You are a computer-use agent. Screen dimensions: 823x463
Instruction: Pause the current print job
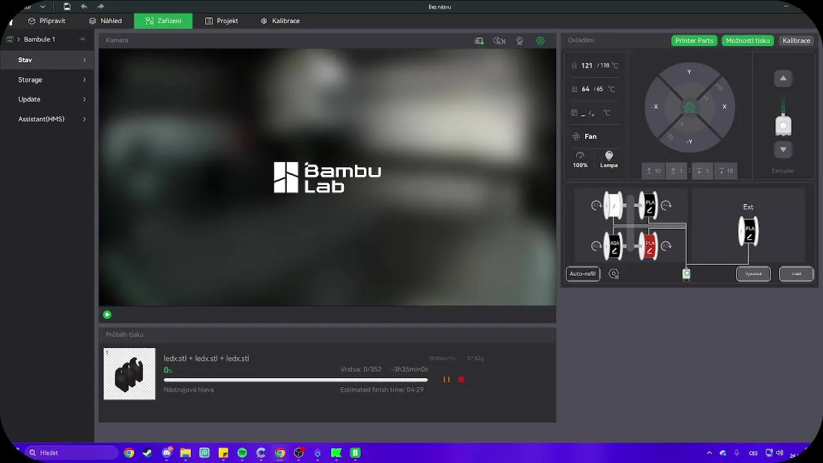[x=446, y=379]
